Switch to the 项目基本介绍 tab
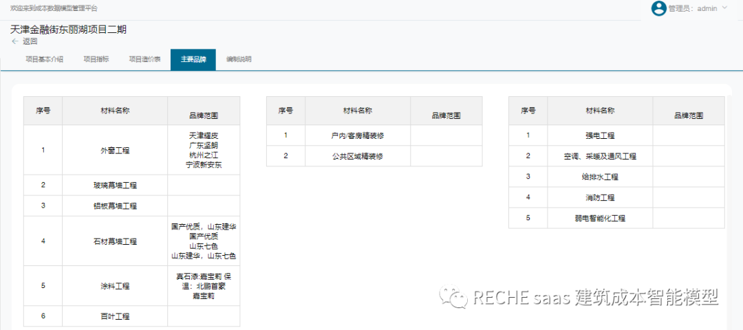This screenshot has width=743, height=330. [x=44, y=59]
